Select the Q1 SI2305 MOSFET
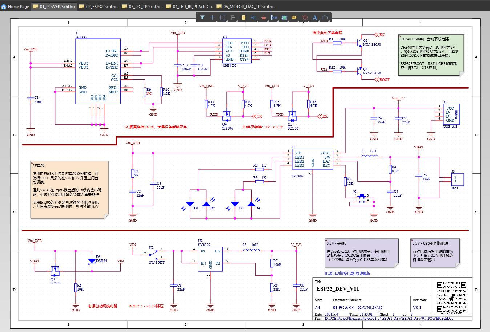 (55, 270)
